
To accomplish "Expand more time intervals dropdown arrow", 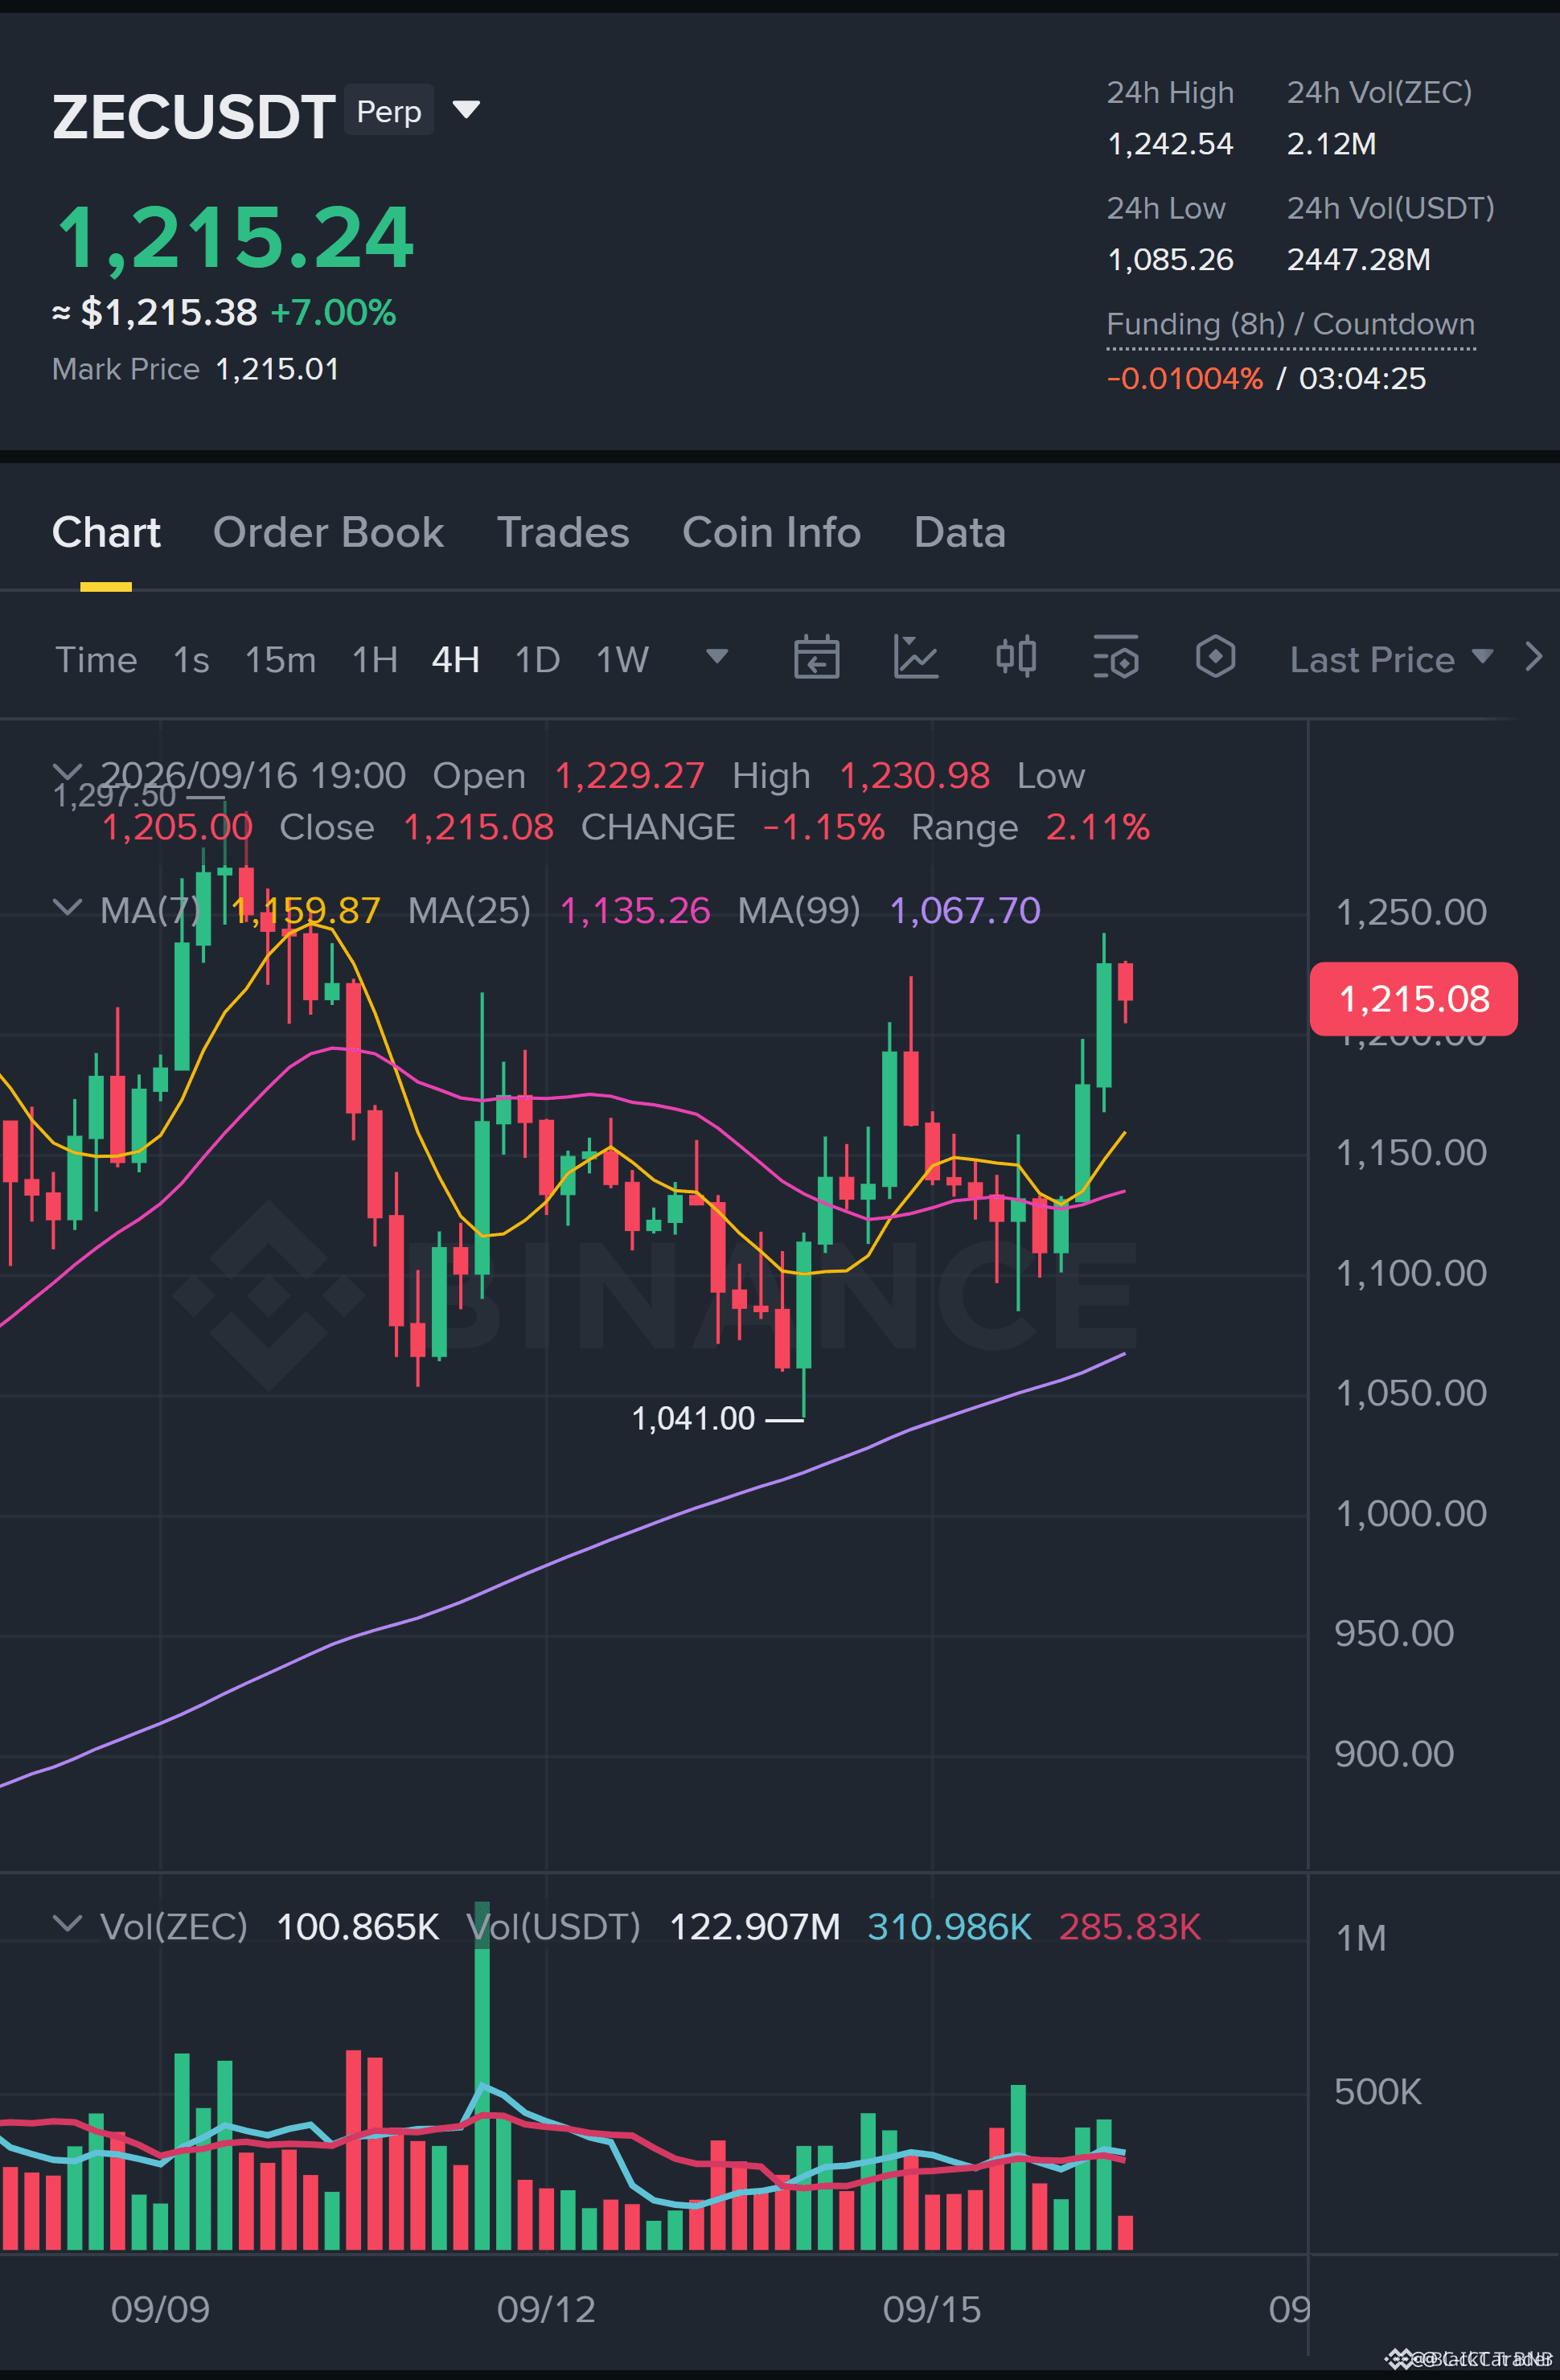I will pyautogui.click(x=717, y=657).
